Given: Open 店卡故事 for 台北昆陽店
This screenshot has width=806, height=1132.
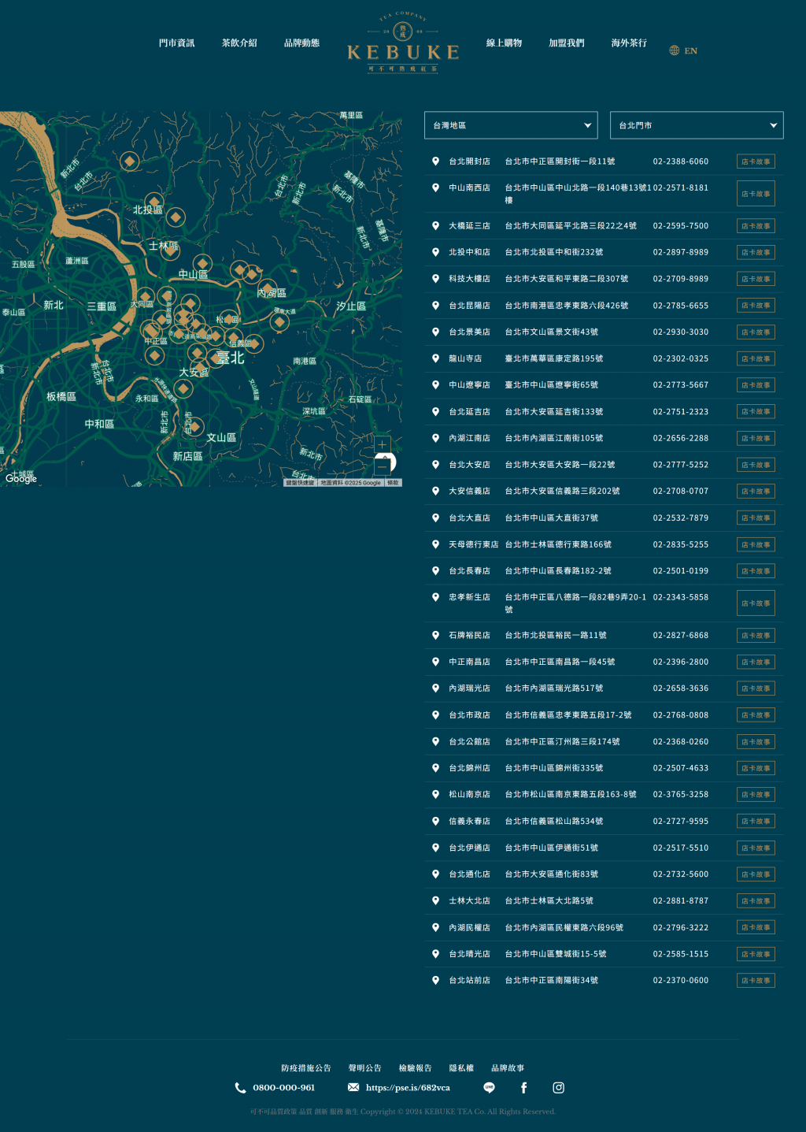Looking at the screenshot, I should point(756,306).
